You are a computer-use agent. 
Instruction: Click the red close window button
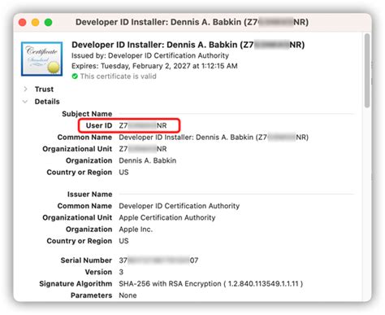pos(23,22)
